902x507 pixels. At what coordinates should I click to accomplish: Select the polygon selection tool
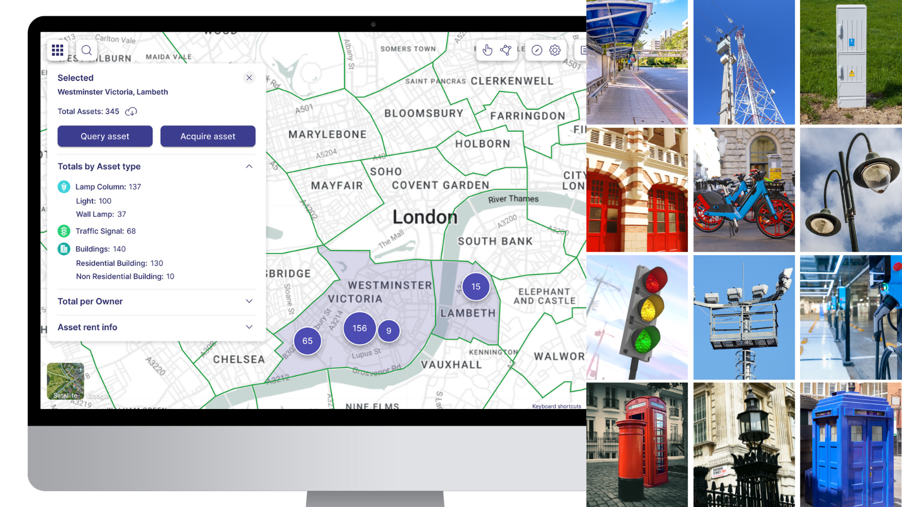[x=506, y=50]
